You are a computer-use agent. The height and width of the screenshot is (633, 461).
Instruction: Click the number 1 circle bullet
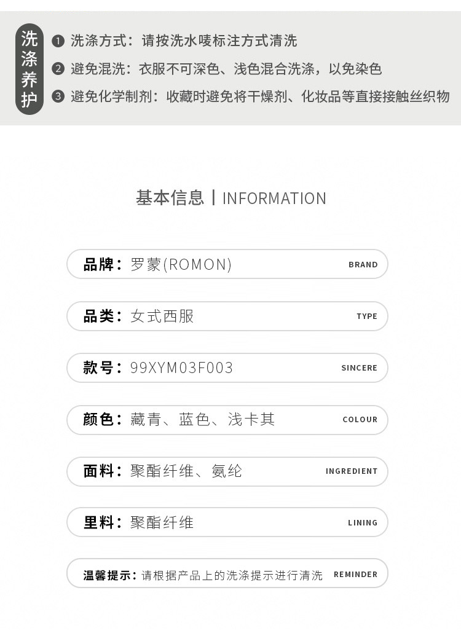coord(58,41)
